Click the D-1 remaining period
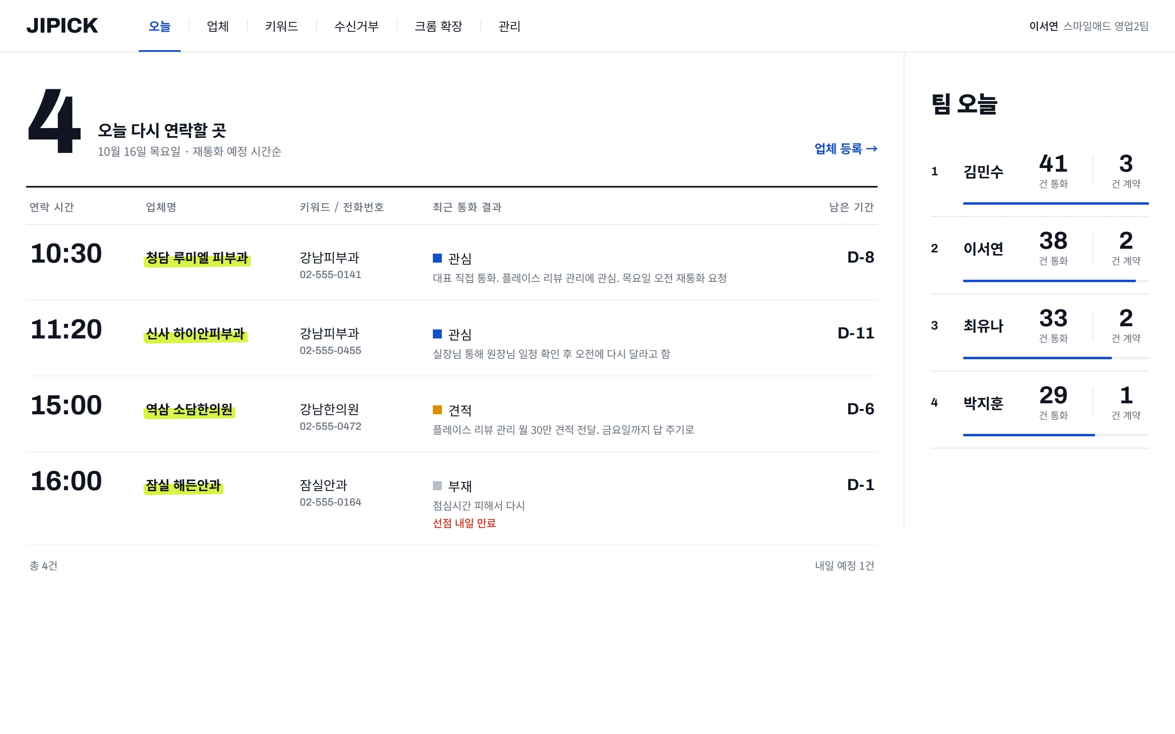The image size is (1175, 734). [860, 484]
